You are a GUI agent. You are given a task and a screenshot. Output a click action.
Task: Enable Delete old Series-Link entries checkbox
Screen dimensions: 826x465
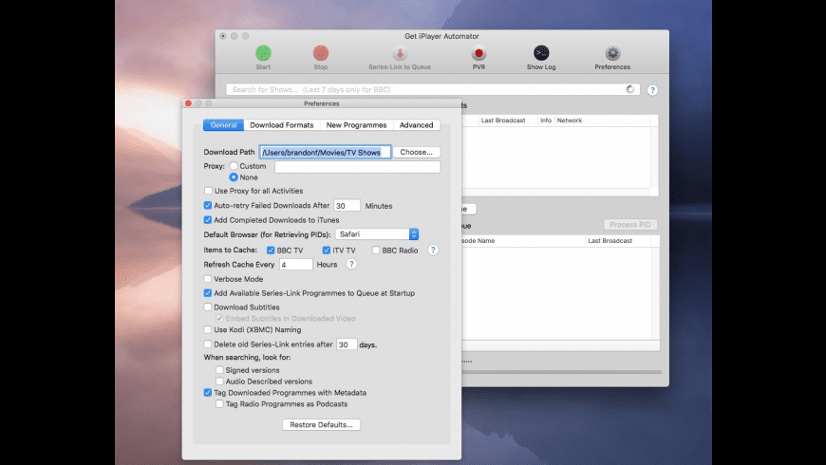208,344
